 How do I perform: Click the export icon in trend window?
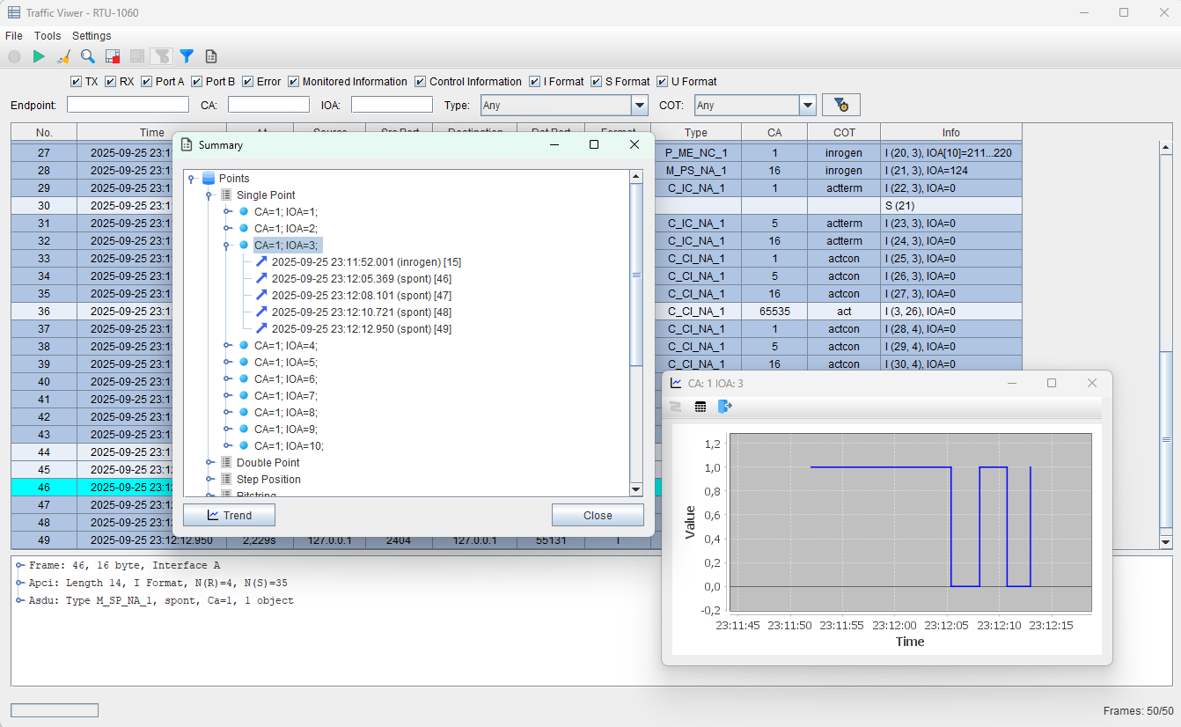(x=724, y=407)
